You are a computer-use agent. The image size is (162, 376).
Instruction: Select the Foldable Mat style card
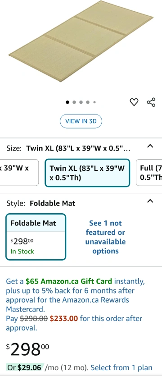click(x=36, y=237)
